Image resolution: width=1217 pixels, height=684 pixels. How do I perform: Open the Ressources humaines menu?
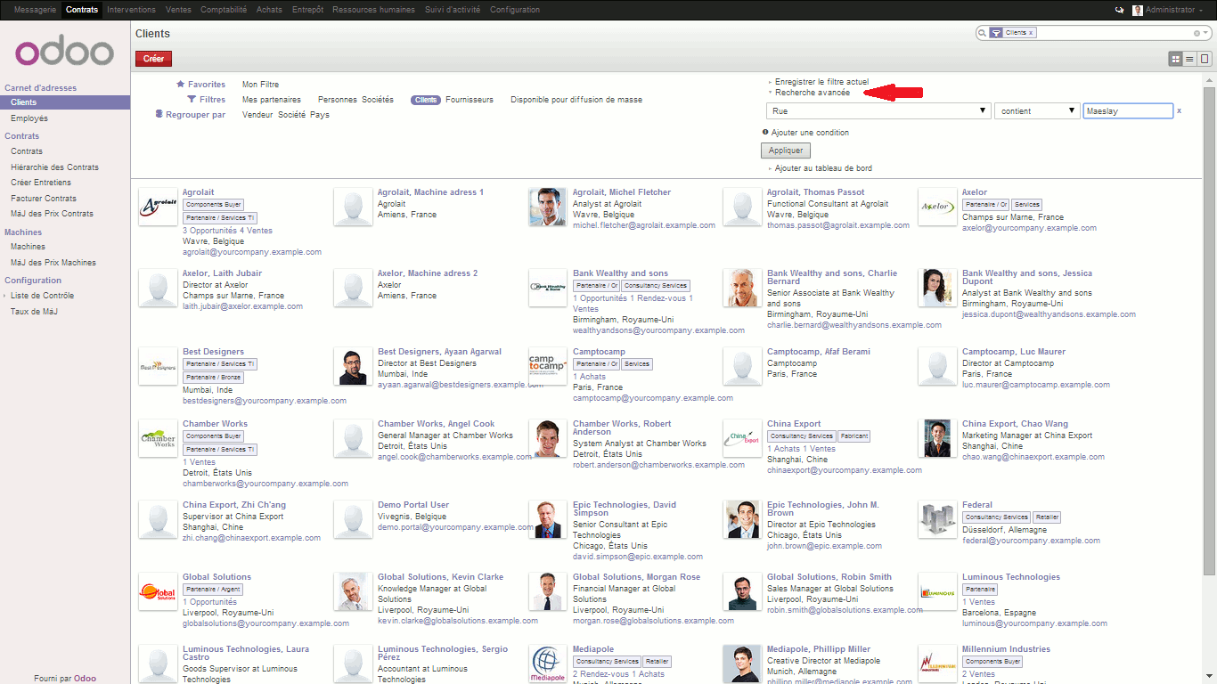tap(373, 10)
